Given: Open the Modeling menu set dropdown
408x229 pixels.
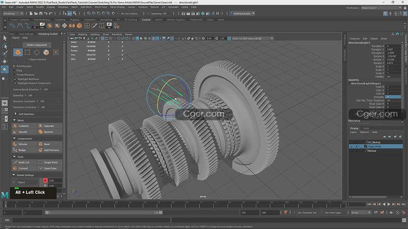Looking at the screenshot, I should pyautogui.click(x=13, y=13).
